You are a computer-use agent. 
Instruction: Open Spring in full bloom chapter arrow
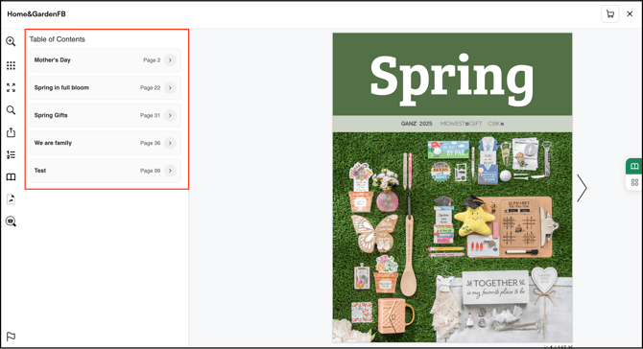click(x=170, y=87)
